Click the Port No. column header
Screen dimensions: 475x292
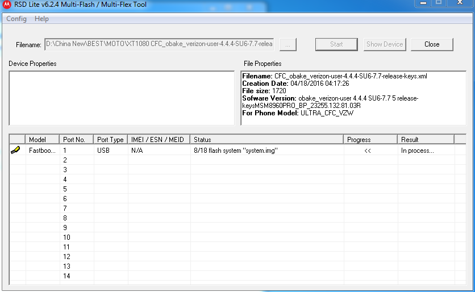coord(76,139)
